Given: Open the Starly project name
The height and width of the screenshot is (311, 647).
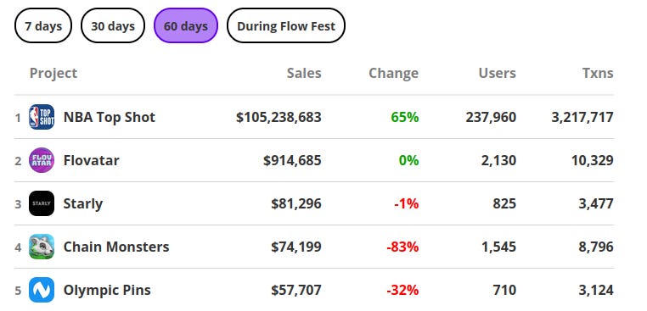Looking at the screenshot, I should (83, 204).
